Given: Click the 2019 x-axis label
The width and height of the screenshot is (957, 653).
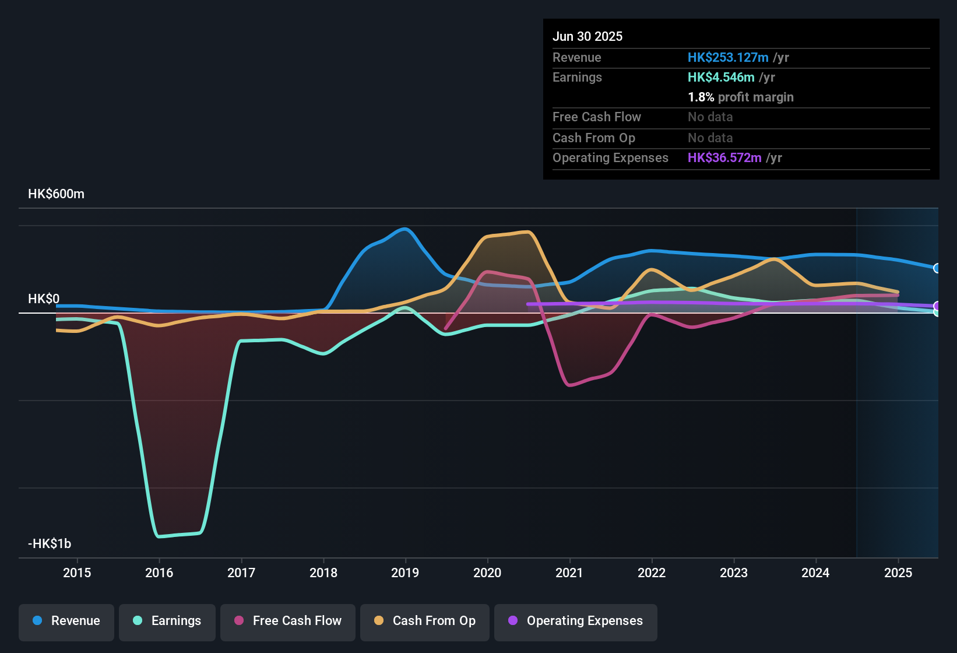Looking at the screenshot, I should coord(405,573).
